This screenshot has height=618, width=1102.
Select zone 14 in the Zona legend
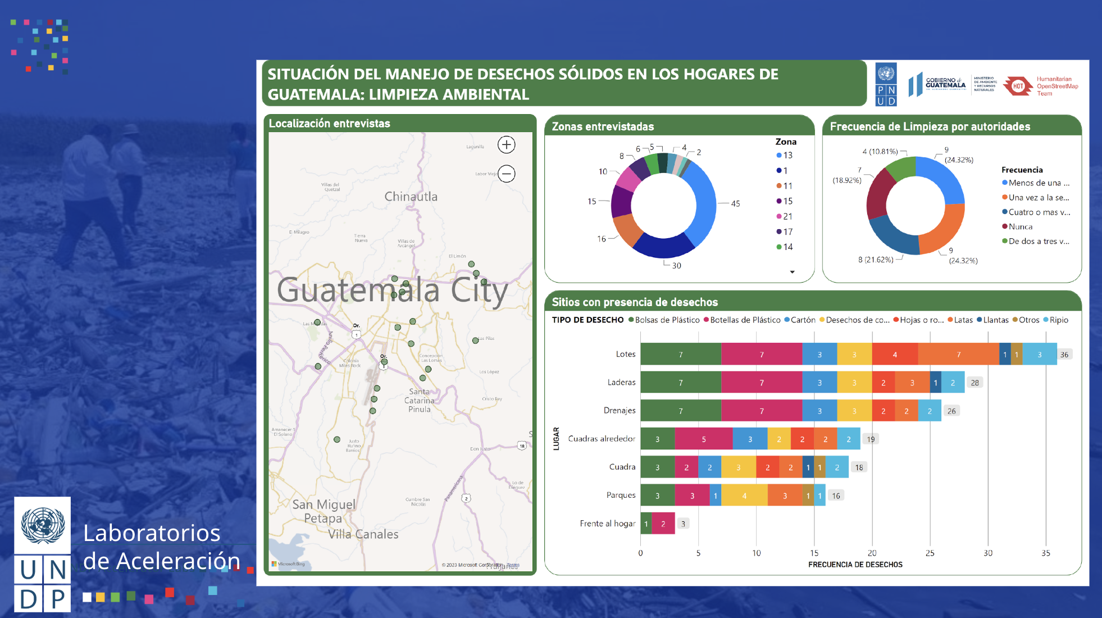click(x=785, y=247)
